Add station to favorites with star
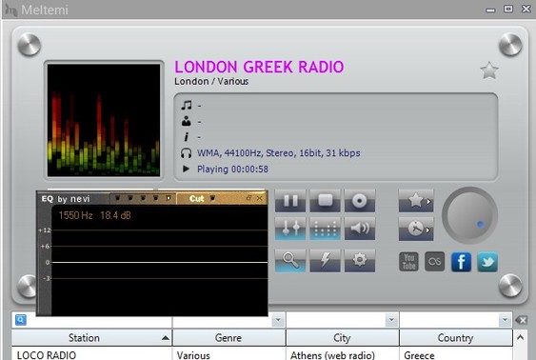 (x=489, y=70)
